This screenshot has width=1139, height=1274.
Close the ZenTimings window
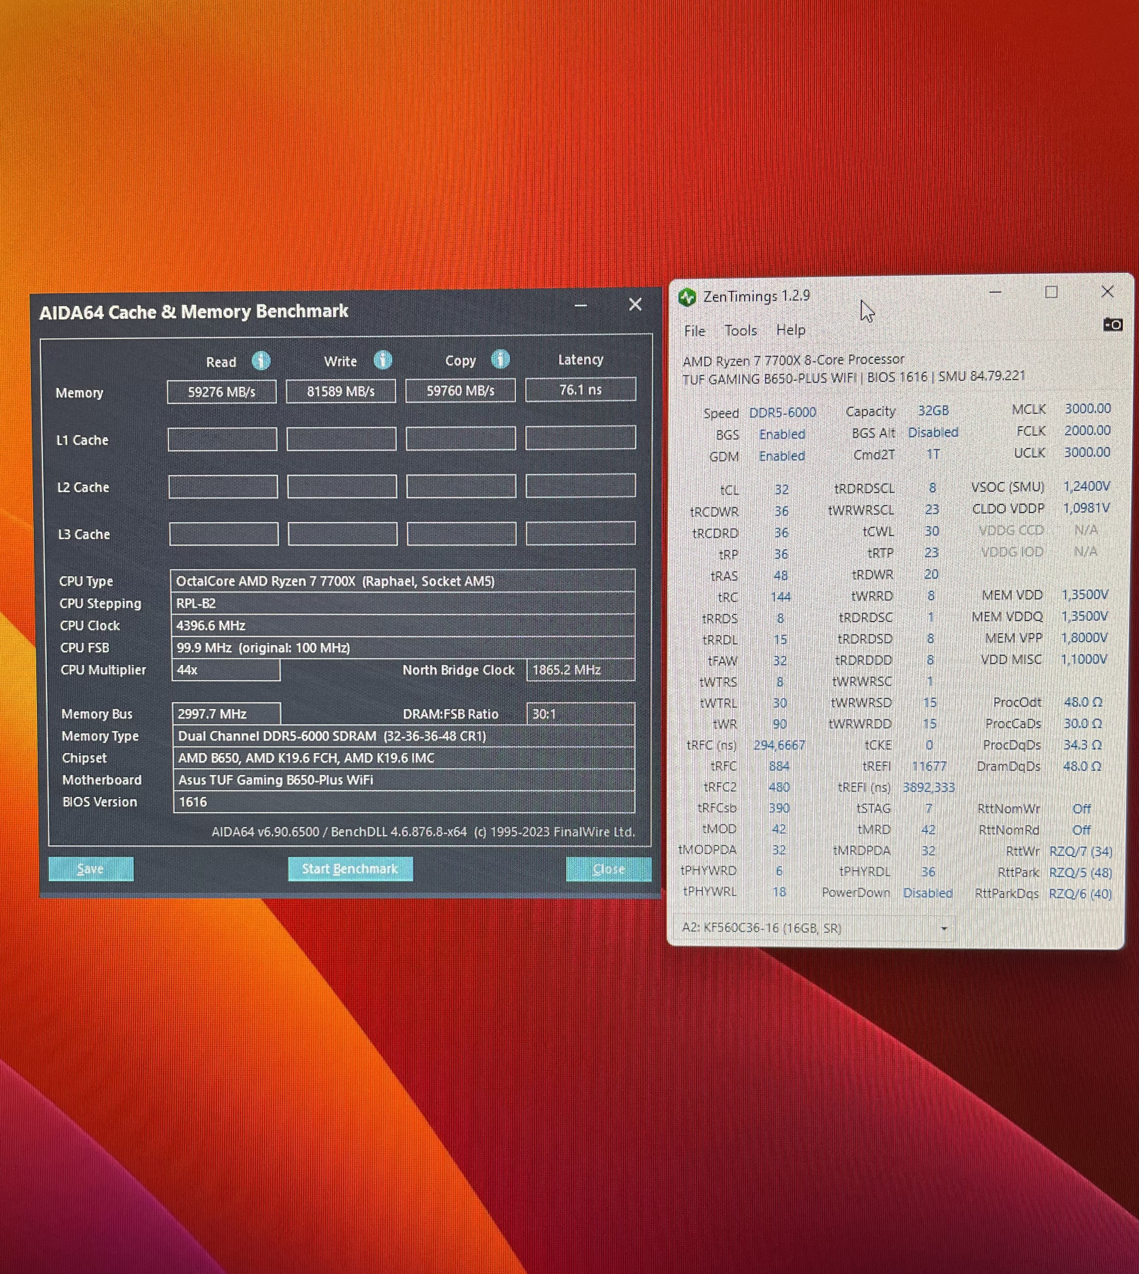[1107, 292]
